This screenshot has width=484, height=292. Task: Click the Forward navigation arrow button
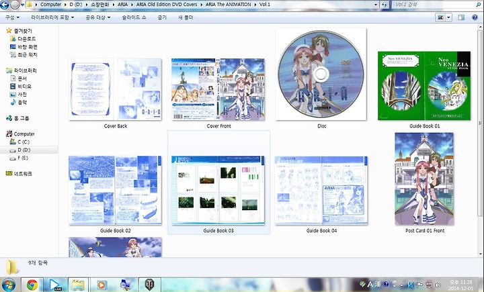coord(15,5)
